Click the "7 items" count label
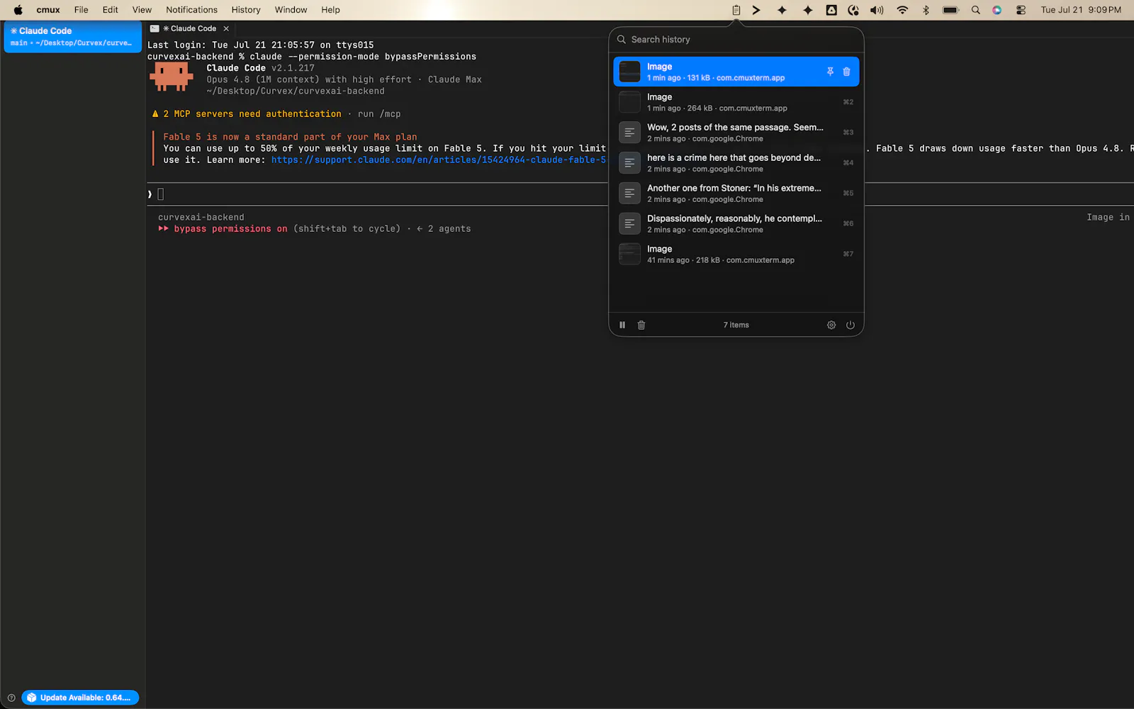Screen dimensions: 1134x709 [x=736, y=325]
